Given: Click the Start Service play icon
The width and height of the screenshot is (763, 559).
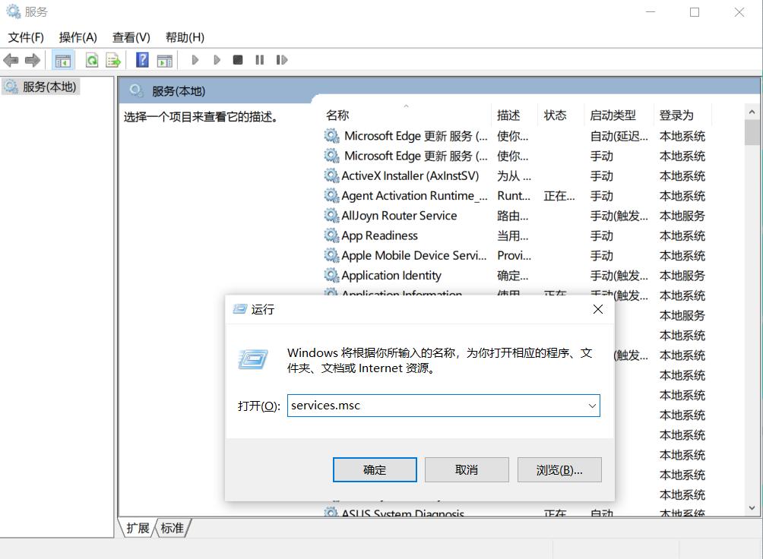Looking at the screenshot, I should click(195, 60).
